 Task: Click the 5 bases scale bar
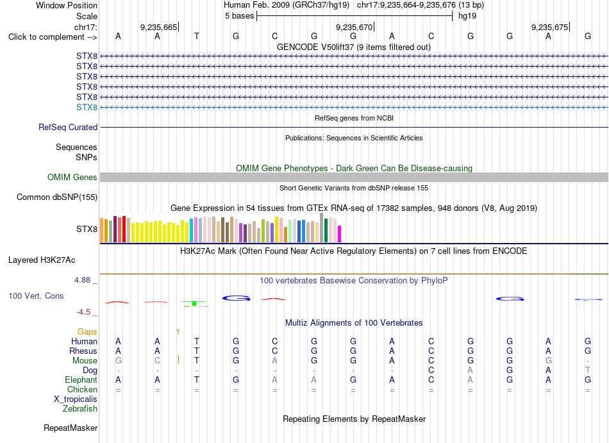(x=355, y=16)
